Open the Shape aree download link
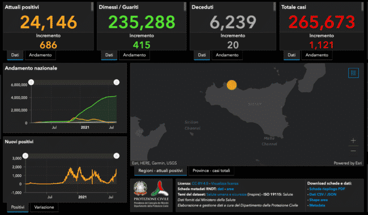 [x=319, y=200]
